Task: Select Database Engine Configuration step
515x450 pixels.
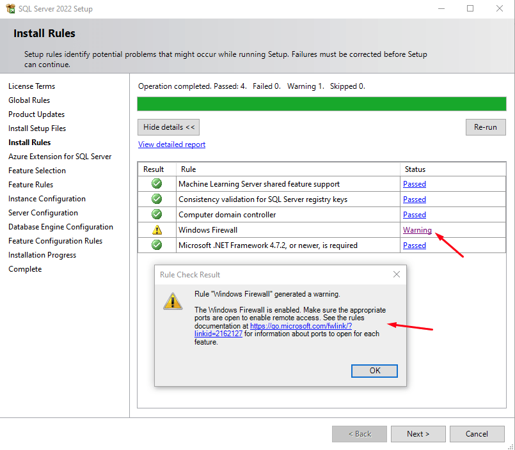Action: click(x=61, y=227)
